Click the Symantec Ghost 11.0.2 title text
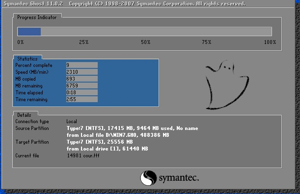This screenshot has height=194, width=300. click(33, 3)
